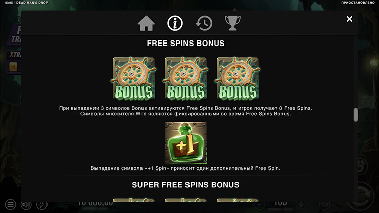Click the first Bonus wheel symbol
Screen dimensions: 379x213
tap(134, 78)
